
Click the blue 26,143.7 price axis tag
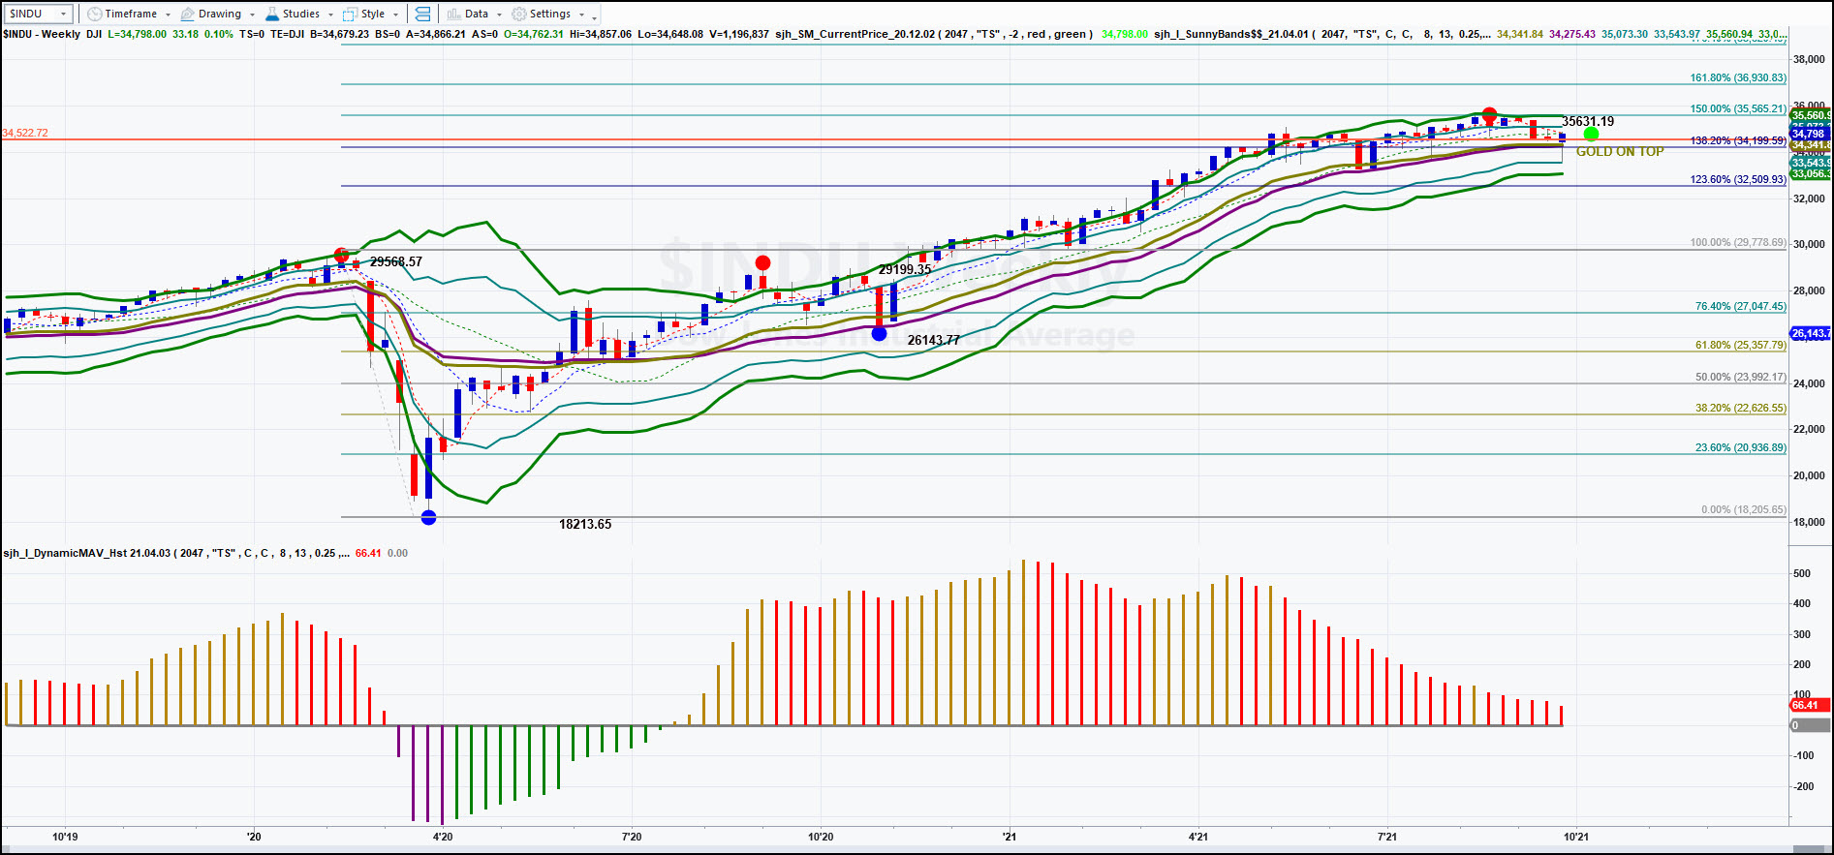1810,333
